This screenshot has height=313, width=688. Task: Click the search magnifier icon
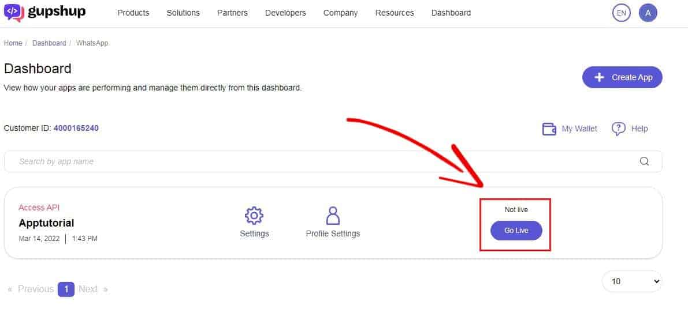(644, 161)
